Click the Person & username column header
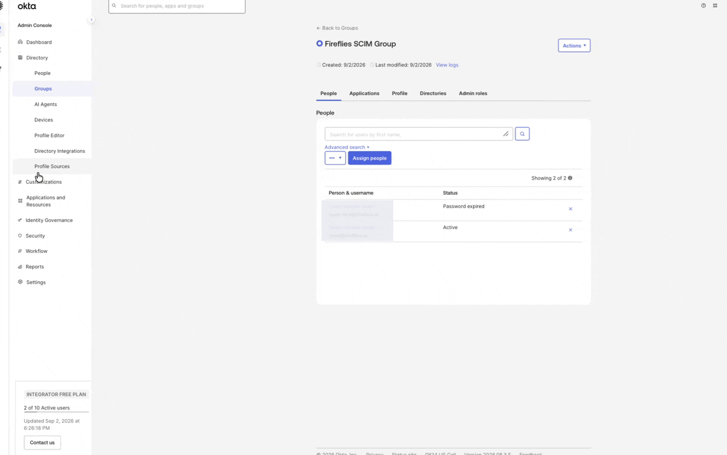Screen dimensions: 727x455 point(351,193)
